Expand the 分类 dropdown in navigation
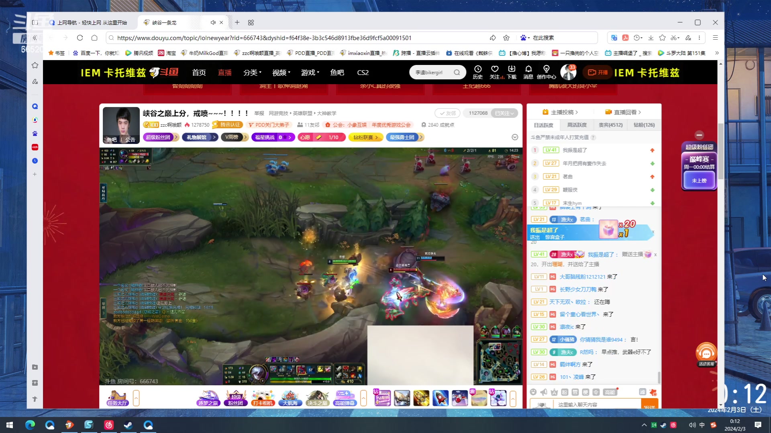 tap(252, 73)
